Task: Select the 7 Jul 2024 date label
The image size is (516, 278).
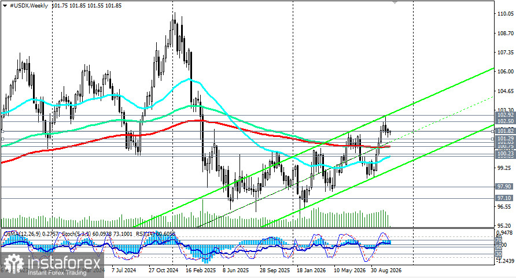Action: click(123, 270)
